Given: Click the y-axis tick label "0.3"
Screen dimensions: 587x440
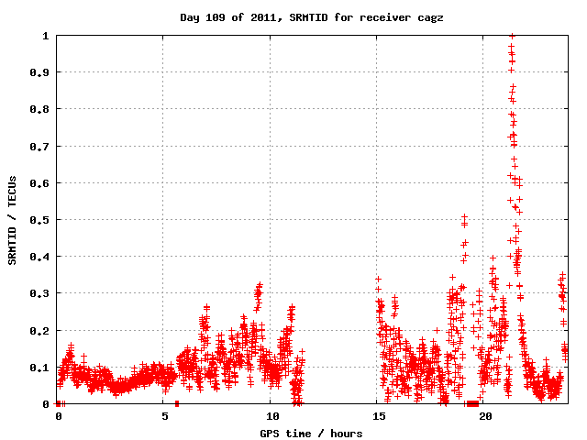Looking at the screenshot, I should (x=40, y=293).
